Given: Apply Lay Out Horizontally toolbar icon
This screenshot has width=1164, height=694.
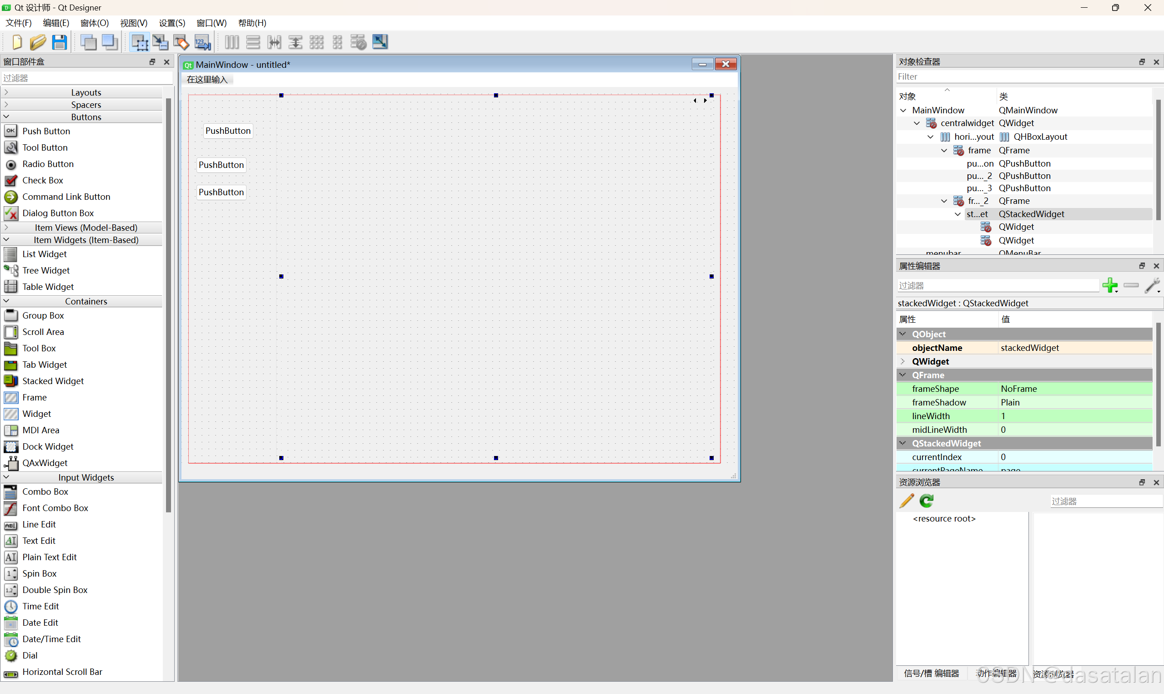Looking at the screenshot, I should tap(232, 42).
